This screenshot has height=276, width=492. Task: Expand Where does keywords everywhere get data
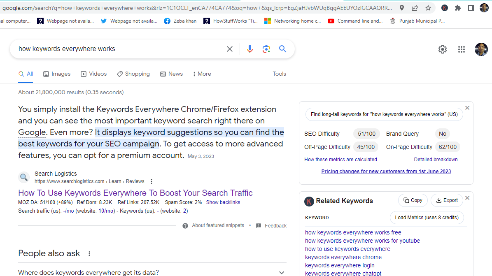click(x=152, y=272)
